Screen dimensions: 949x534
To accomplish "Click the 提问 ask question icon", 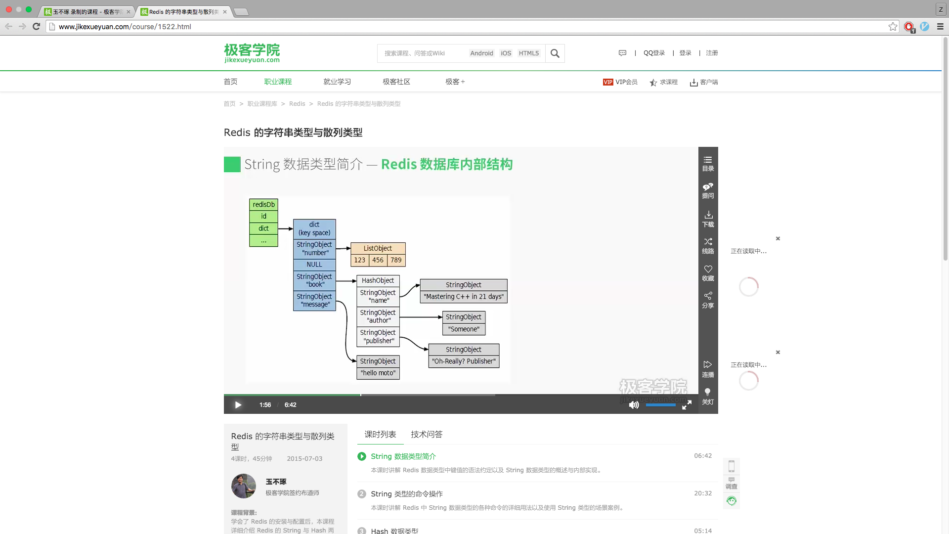I will [708, 190].
